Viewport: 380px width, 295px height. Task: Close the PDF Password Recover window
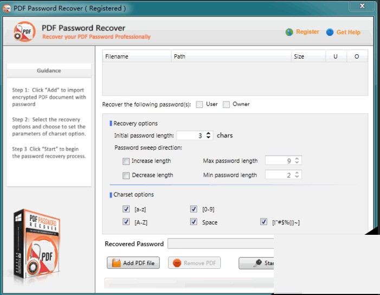coord(362,6)
